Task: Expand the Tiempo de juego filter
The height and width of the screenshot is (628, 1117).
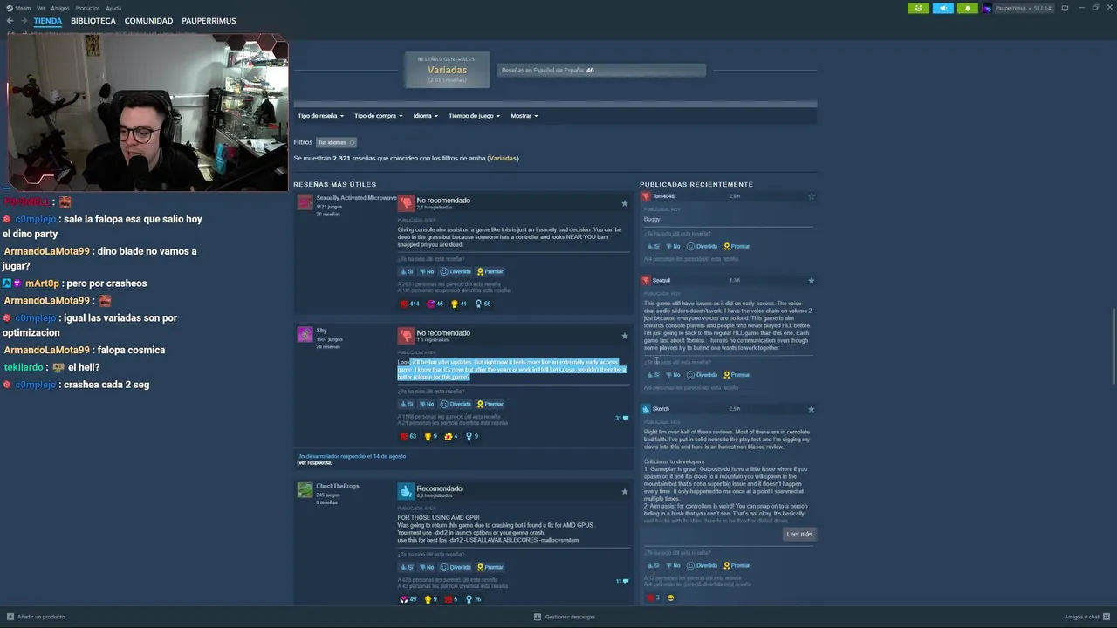Action: (473, 115)
